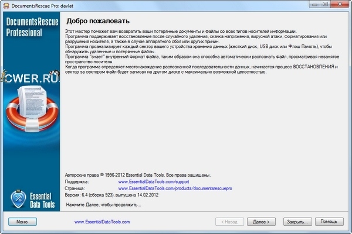This screenshot has height=234, width=352.
Task: Minimize the DocumentsRescue Pro window
Action: [x=308, y=4]
